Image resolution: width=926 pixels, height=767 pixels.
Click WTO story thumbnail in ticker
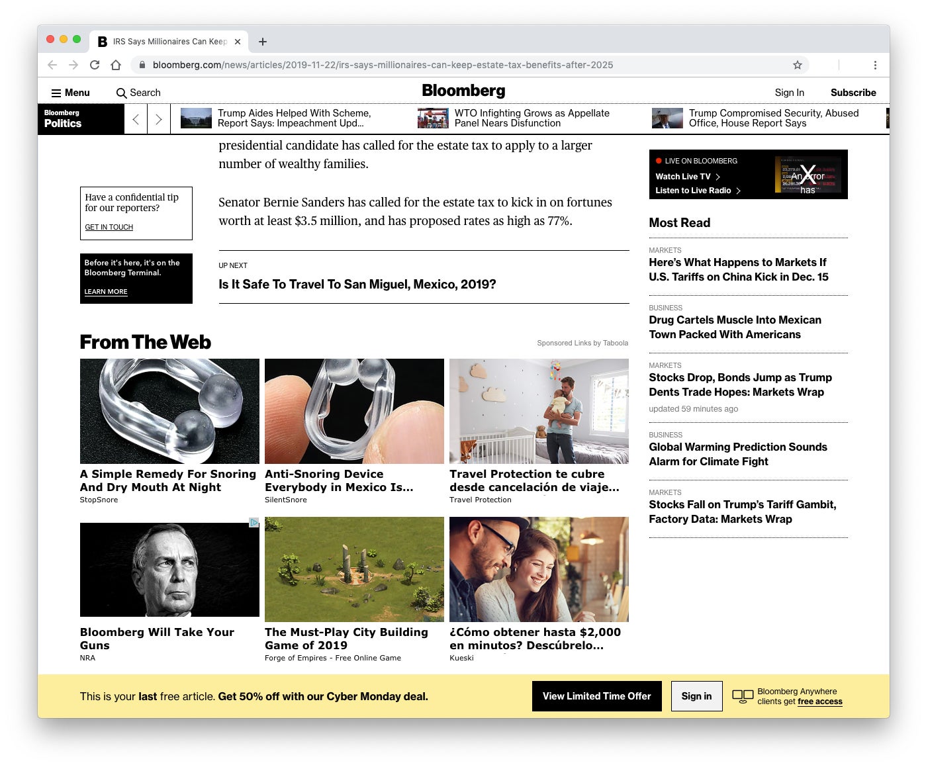pyautogui.click(x=433, y=118)
